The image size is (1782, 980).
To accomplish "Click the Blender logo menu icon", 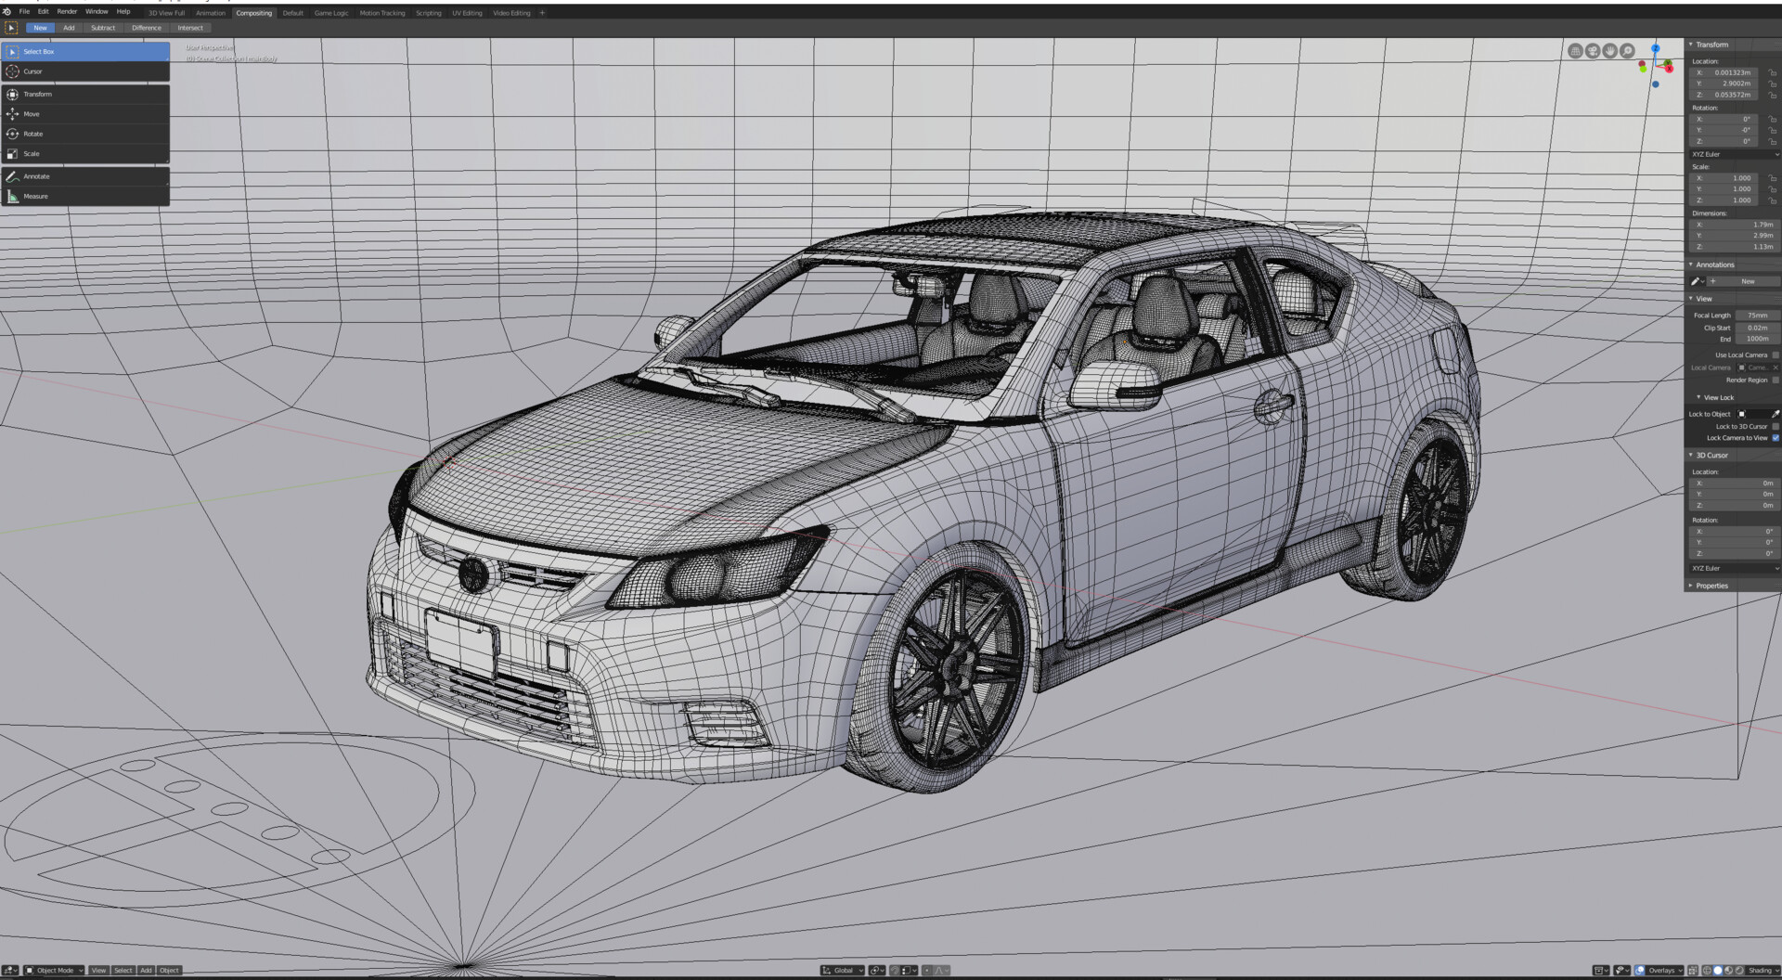I will point(7,12).
